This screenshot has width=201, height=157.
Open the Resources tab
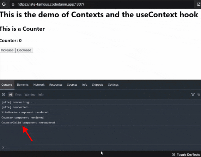pos(56,85)
